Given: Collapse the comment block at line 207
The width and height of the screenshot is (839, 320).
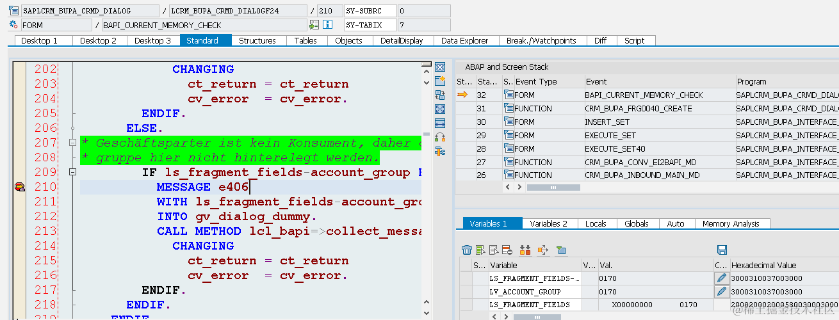Looking at the screenshot, I should 72,143.
